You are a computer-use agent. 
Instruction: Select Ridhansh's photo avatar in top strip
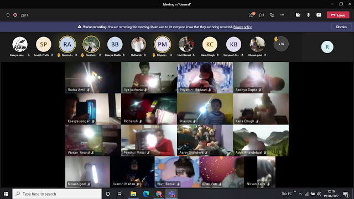pyautogui.click(x=139, y=44)
